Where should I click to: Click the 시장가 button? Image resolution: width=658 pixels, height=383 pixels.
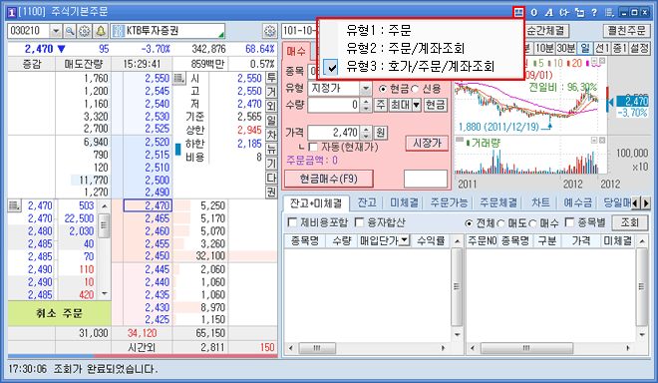(x=427, y=144)
